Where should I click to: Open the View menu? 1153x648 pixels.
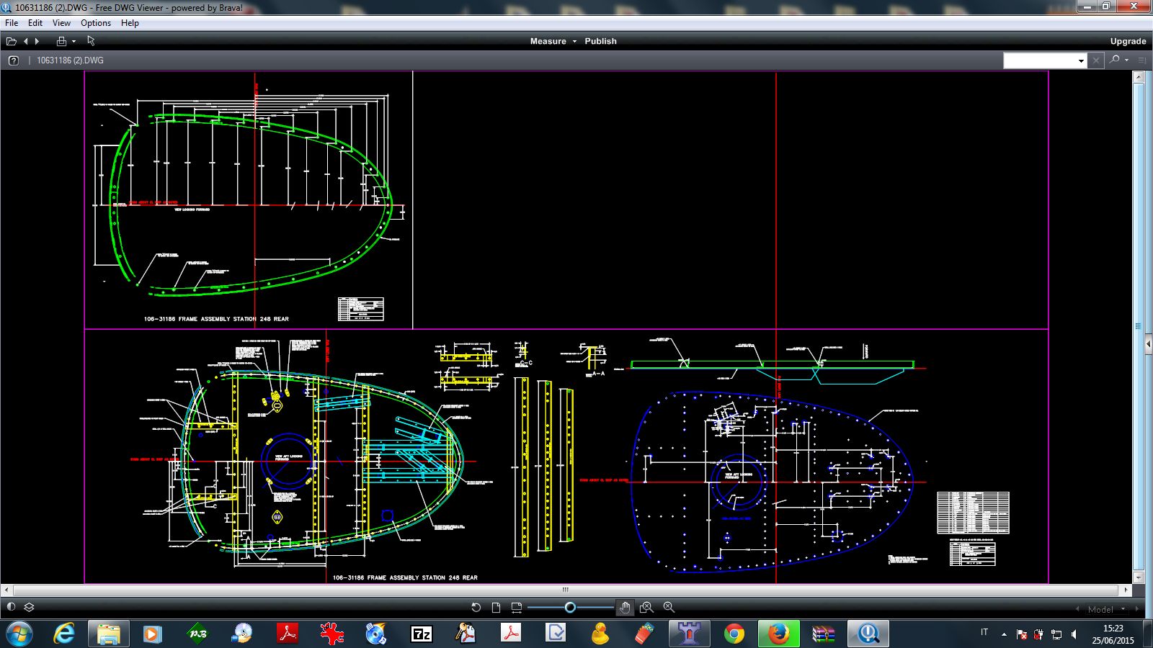61,23
